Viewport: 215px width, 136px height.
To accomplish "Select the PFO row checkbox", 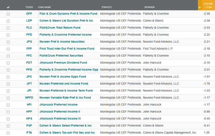I will click(8, 70).
